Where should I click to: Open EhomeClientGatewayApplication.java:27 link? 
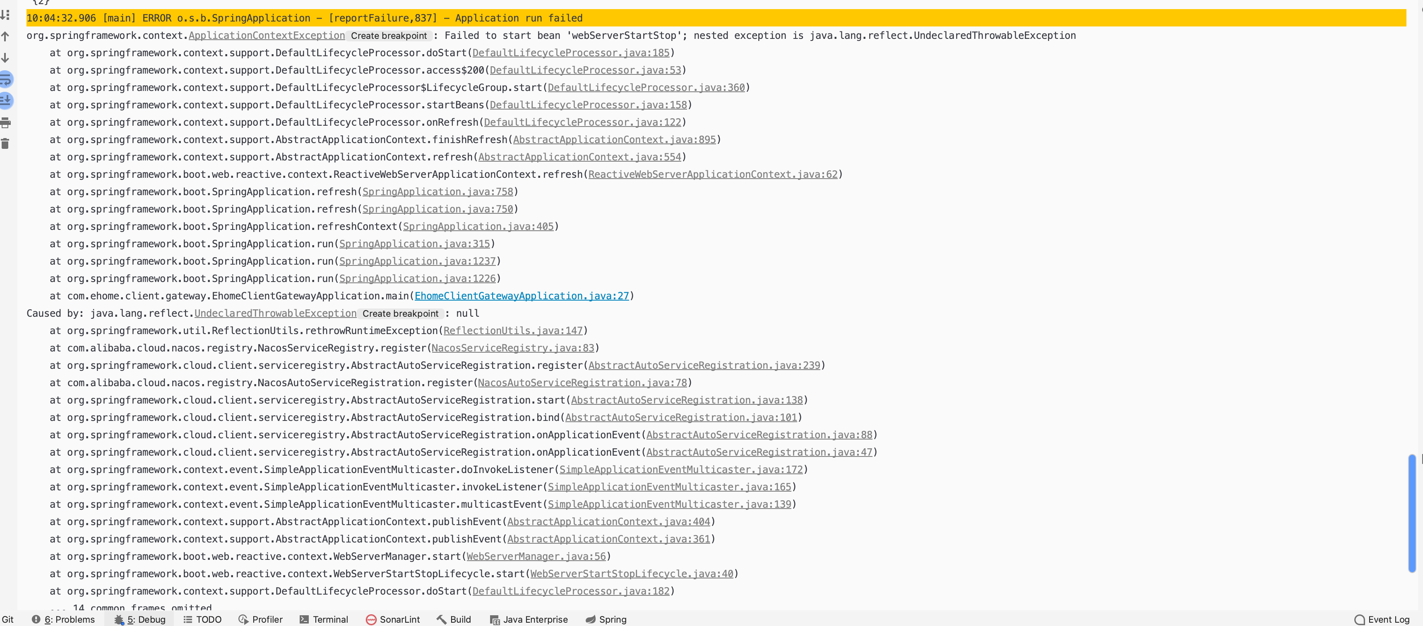point(522,296)
